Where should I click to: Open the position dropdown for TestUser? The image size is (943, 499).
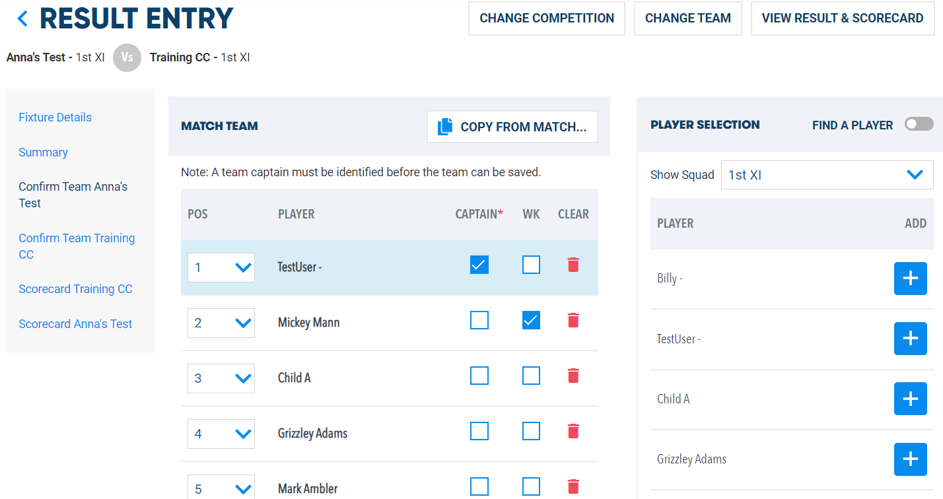(221, 267)
